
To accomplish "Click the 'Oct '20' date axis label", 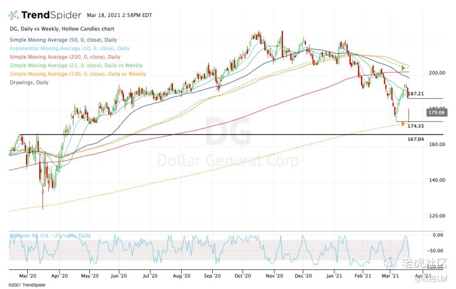I will [243, 275].
